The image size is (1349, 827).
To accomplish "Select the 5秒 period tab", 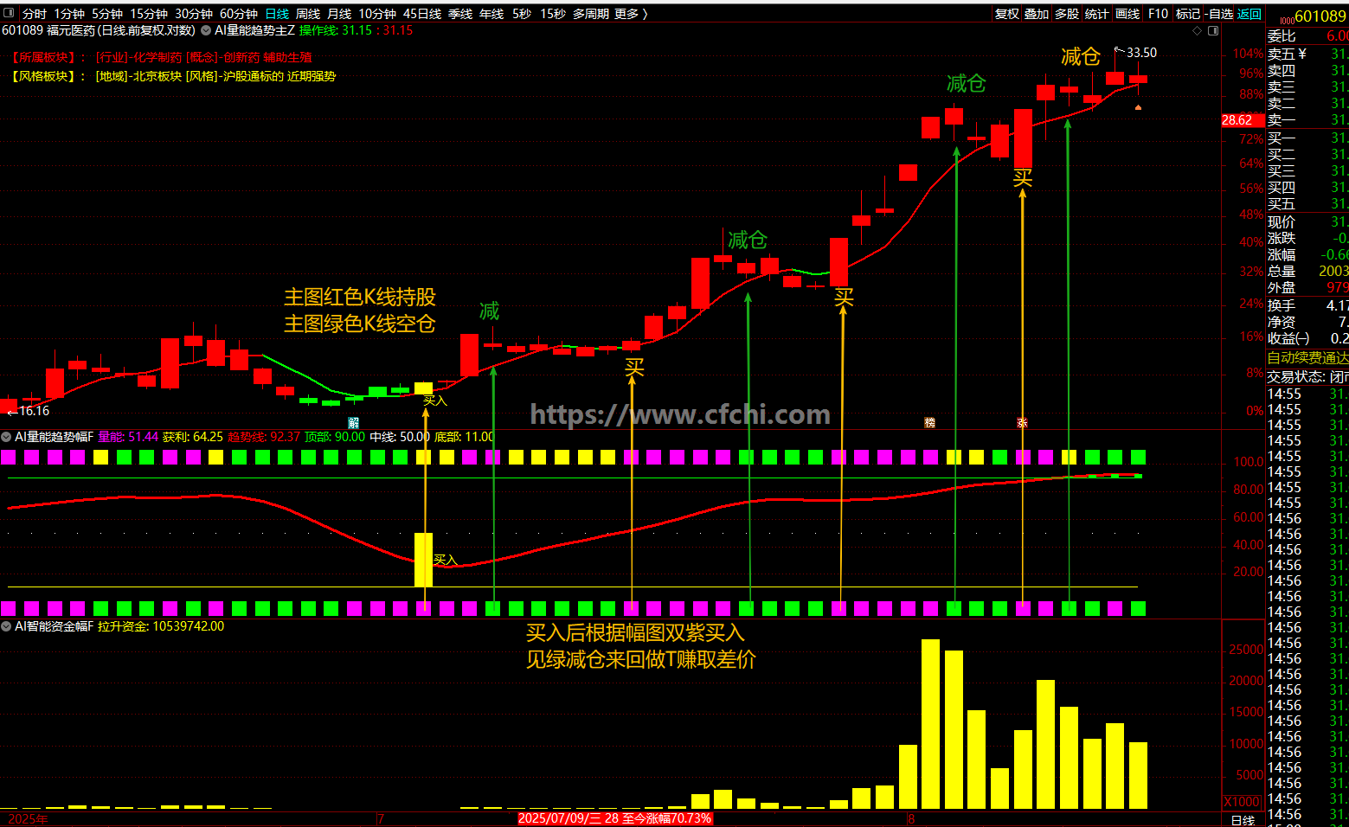I will [x=522, y=14].
